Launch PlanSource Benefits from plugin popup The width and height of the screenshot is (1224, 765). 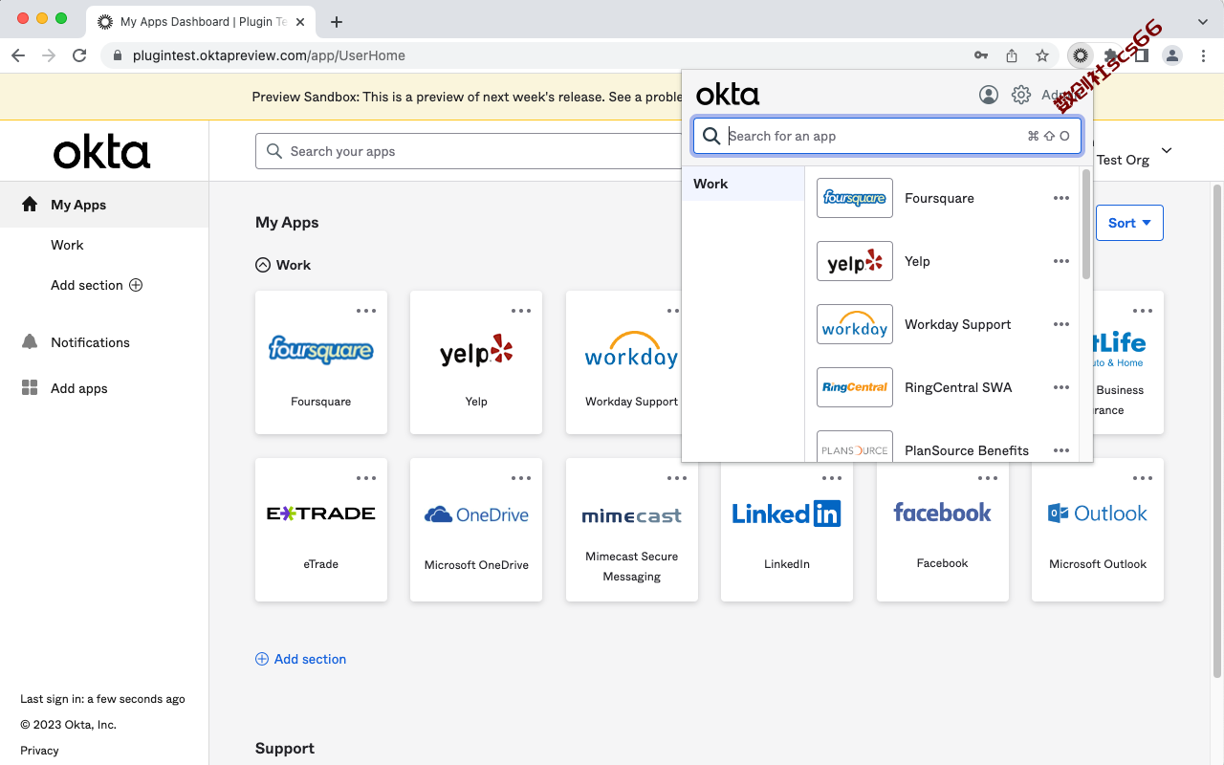coord(943,448)
